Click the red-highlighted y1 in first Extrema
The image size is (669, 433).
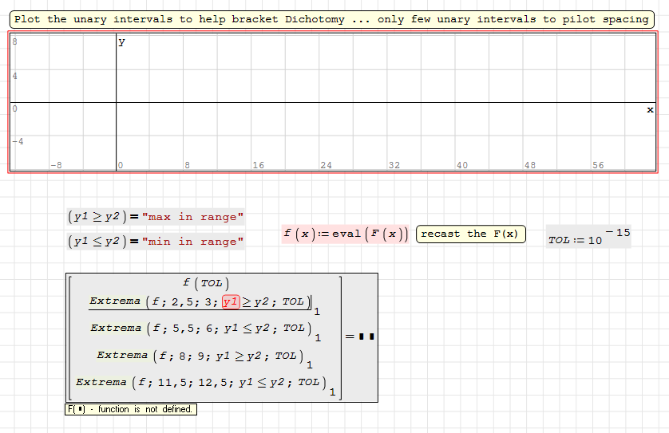click(x=231, y=301)
